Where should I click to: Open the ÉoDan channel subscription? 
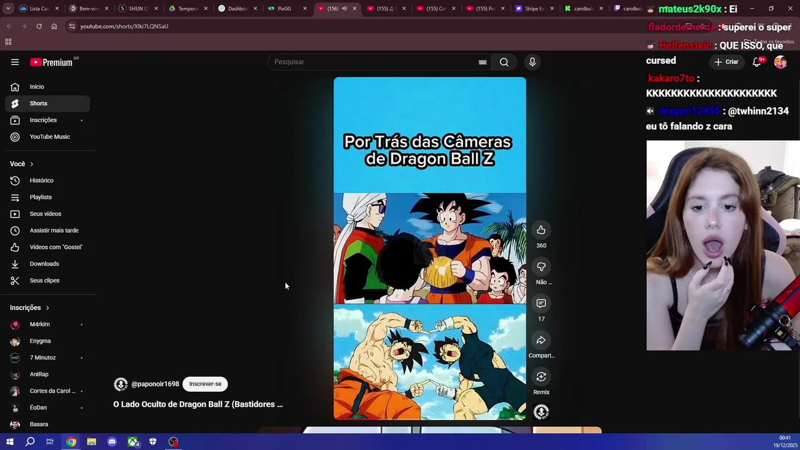coord(47,407)
